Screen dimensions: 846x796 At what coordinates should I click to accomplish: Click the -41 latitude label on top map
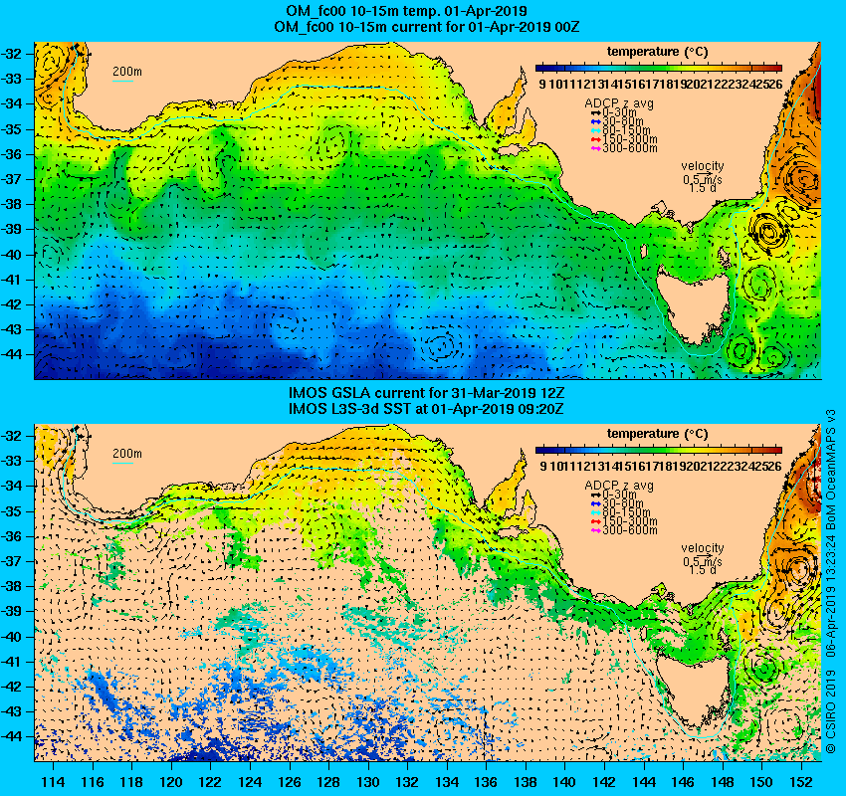point(11,280)
